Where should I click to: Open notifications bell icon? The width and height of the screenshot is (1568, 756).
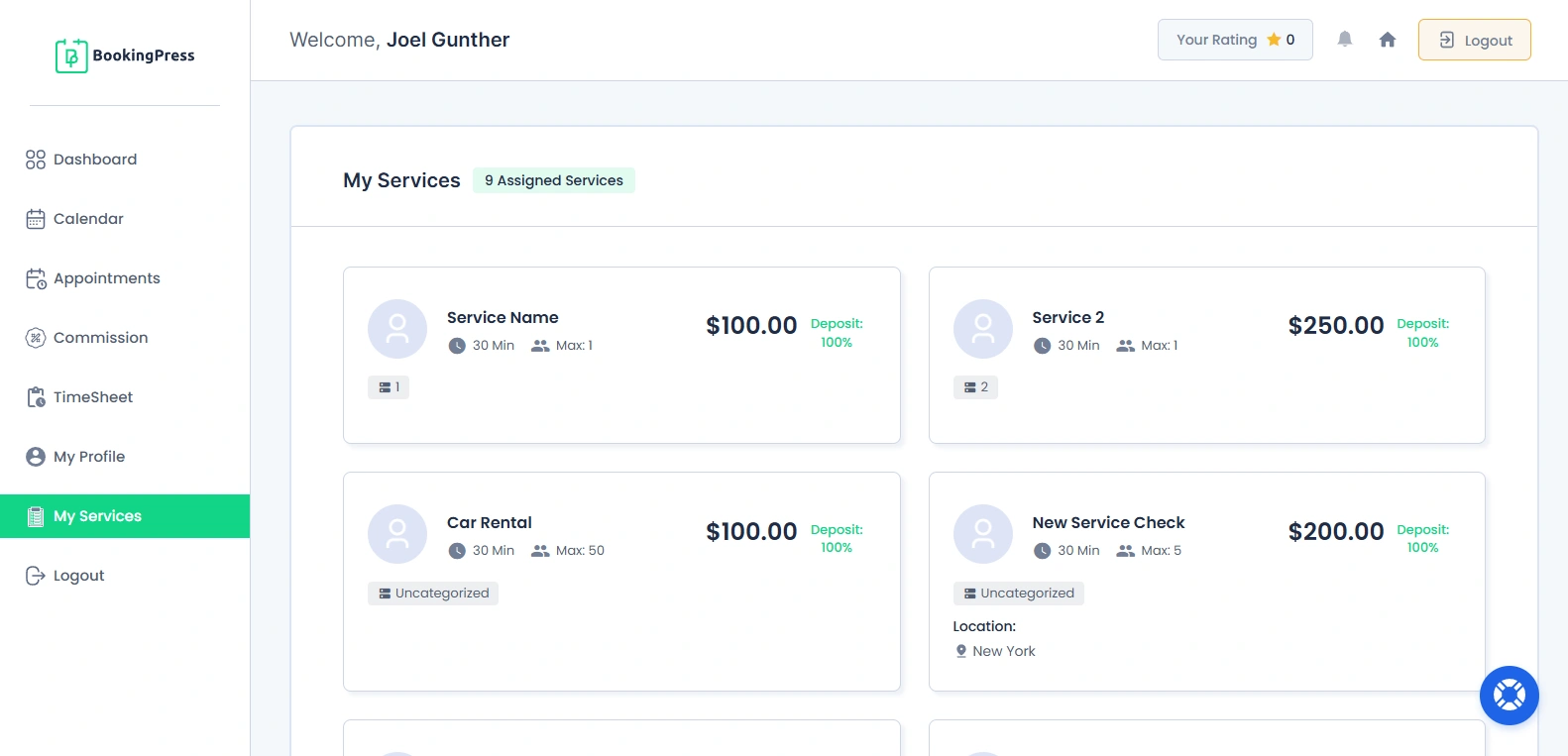point(1344,40)
